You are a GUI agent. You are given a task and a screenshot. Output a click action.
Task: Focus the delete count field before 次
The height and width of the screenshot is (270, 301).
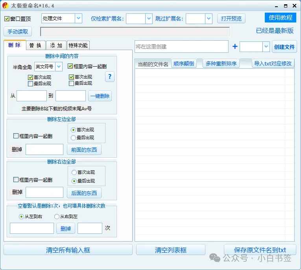(x=90, y=228)
